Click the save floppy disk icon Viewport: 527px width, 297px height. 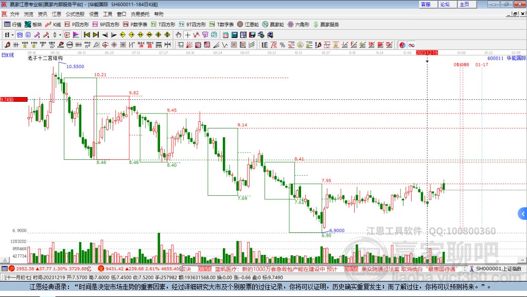[252, 35]
